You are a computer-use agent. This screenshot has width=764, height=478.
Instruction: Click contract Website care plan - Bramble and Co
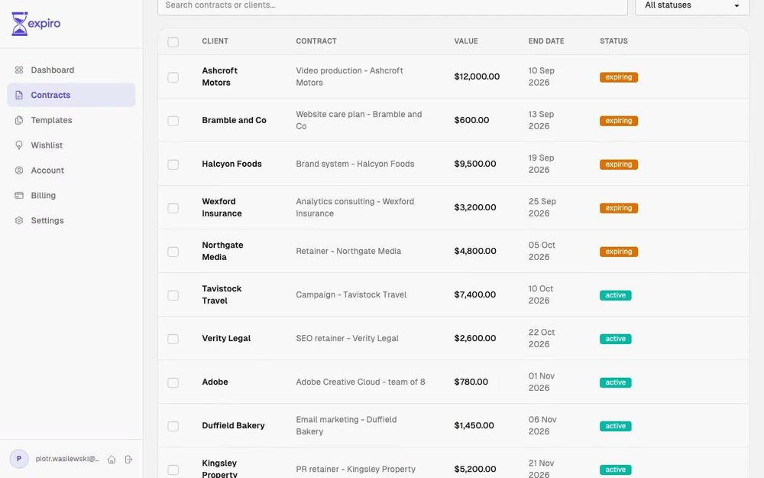pyautogui.click(x=358, y=120)
